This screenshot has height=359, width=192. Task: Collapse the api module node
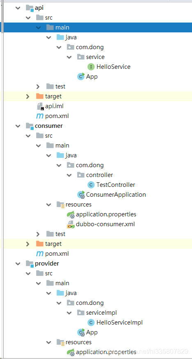(x=18, y=8)
